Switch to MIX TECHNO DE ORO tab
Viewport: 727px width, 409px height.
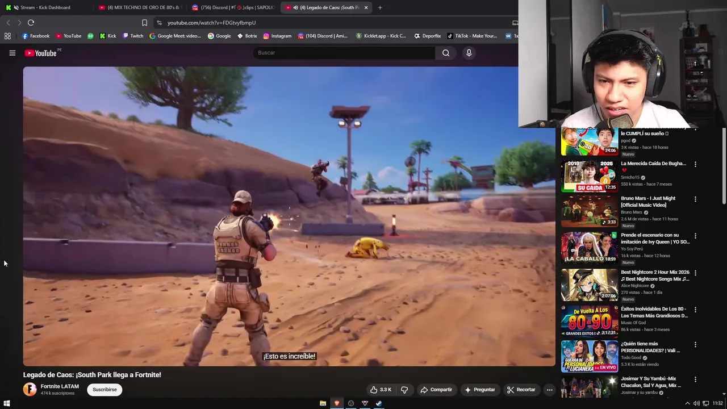139,7
